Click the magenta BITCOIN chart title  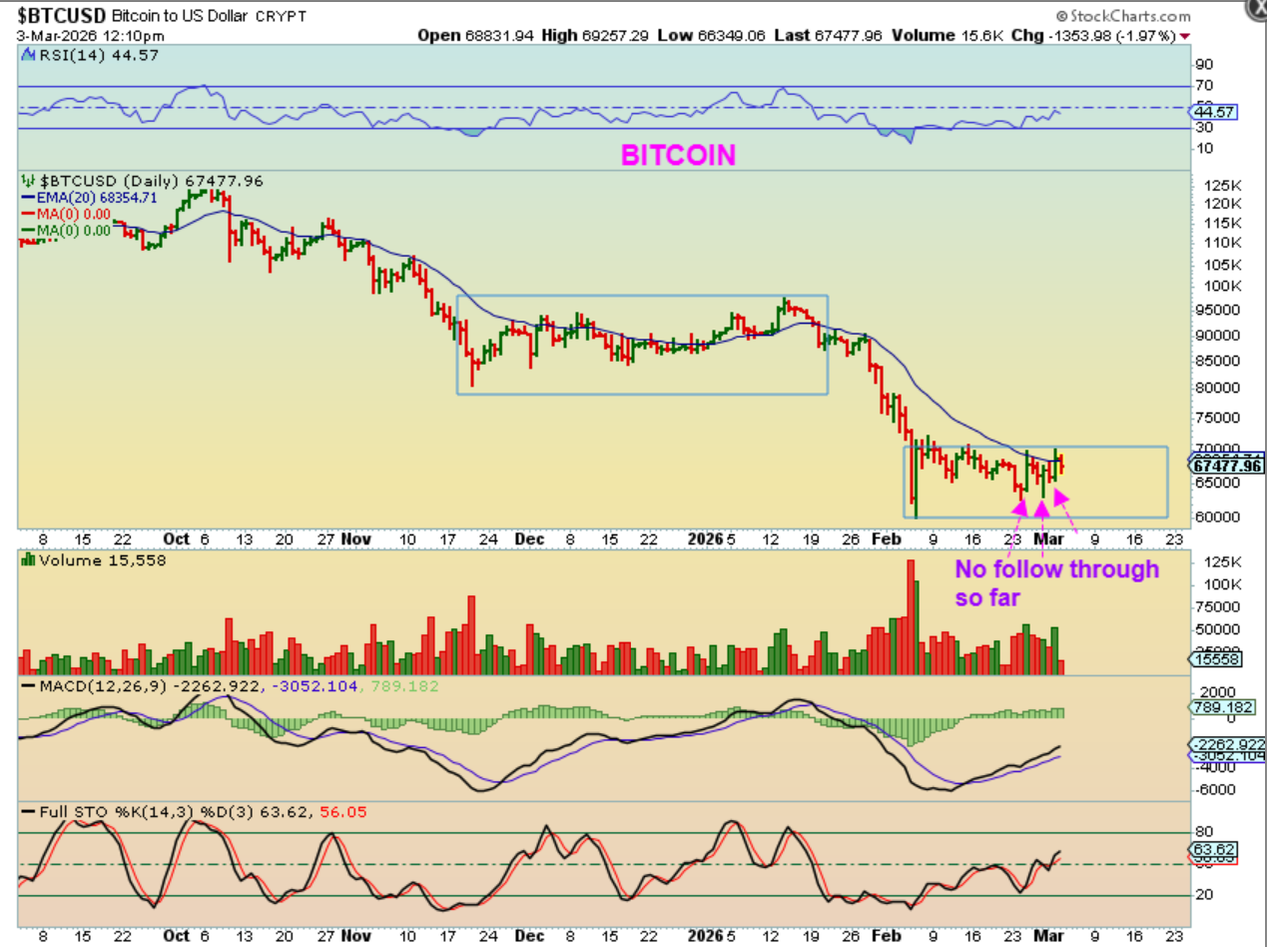coord(679,155)
